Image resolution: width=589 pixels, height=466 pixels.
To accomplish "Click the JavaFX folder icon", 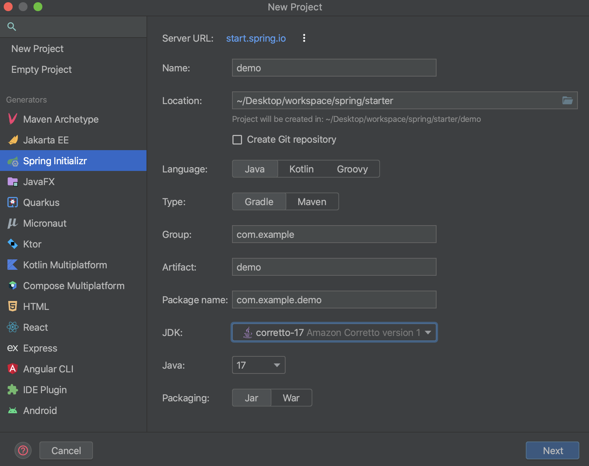I will tap(13, 182).
